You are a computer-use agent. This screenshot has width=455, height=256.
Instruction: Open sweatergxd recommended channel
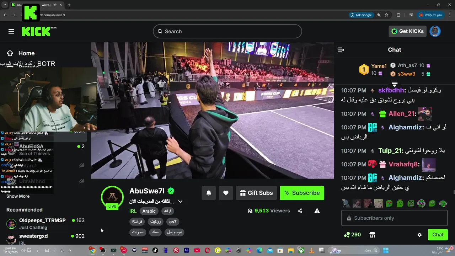[x=45, y=239]
